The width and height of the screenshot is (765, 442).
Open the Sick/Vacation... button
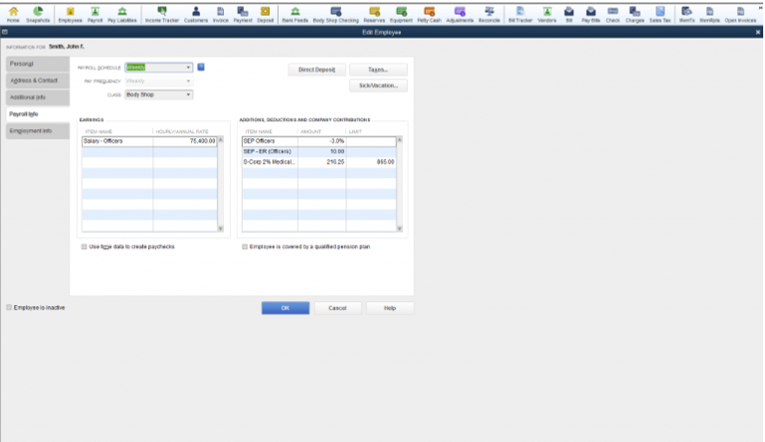(x=378, y=85)
